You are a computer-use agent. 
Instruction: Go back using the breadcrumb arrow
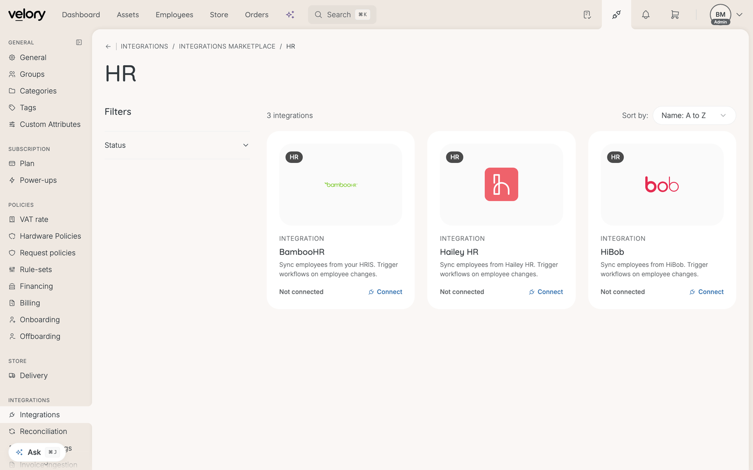pyautogui.click(x=108, y=46)
